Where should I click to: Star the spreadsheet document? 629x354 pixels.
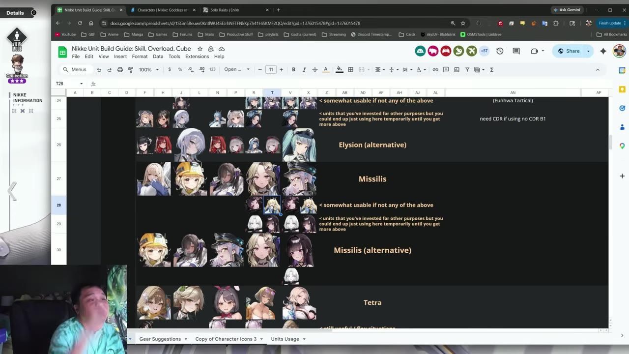click(x=200, y=49)
